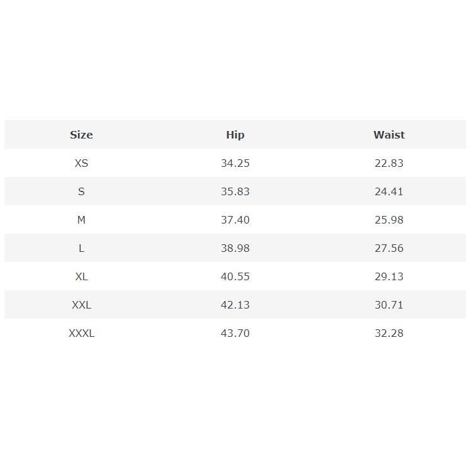Select the XXL size cell
The image size is (471, 471).
(x=81, y=305)
